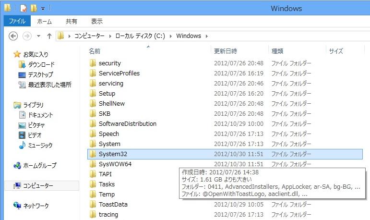Expand breadcrumb arrow after Windows
Image resolution: width=370 pixels, height=220 pixels.
(x=207, y=36)
